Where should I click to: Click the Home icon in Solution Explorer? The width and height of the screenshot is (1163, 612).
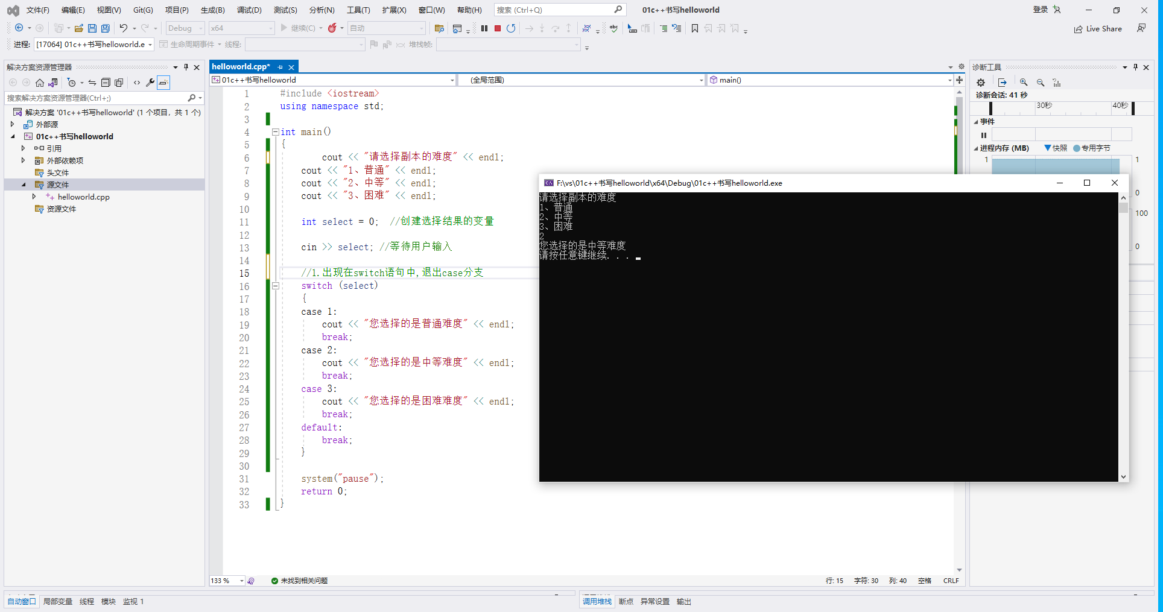pos(40,83)
